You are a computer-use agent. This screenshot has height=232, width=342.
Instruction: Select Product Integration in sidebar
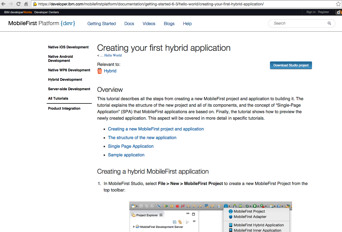(x=64, y=108)
